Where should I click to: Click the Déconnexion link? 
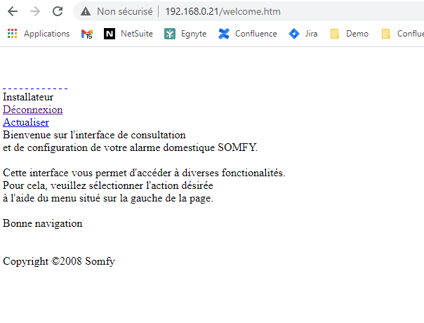pyautogui.click(x=33, y=110)
